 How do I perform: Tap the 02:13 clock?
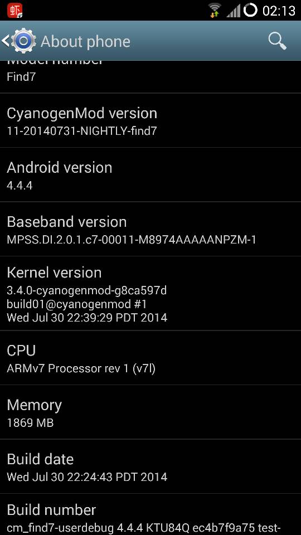pyautogui.click(x=279, y=11)
